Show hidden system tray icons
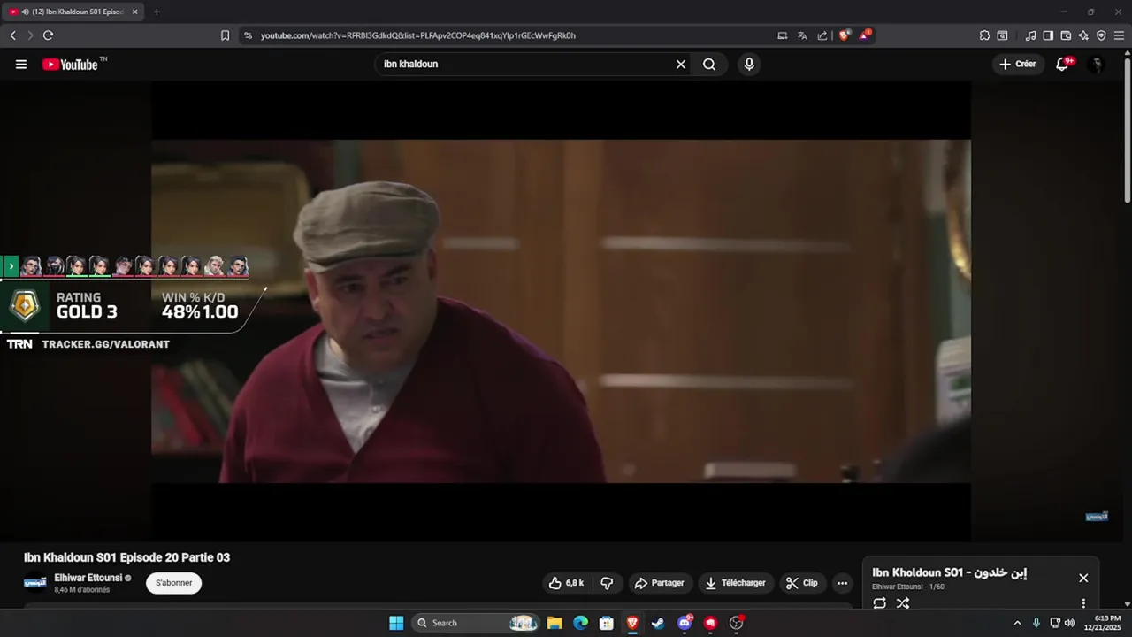The width and height of the screenshot is (1132, 637). tap(1017, 623)
